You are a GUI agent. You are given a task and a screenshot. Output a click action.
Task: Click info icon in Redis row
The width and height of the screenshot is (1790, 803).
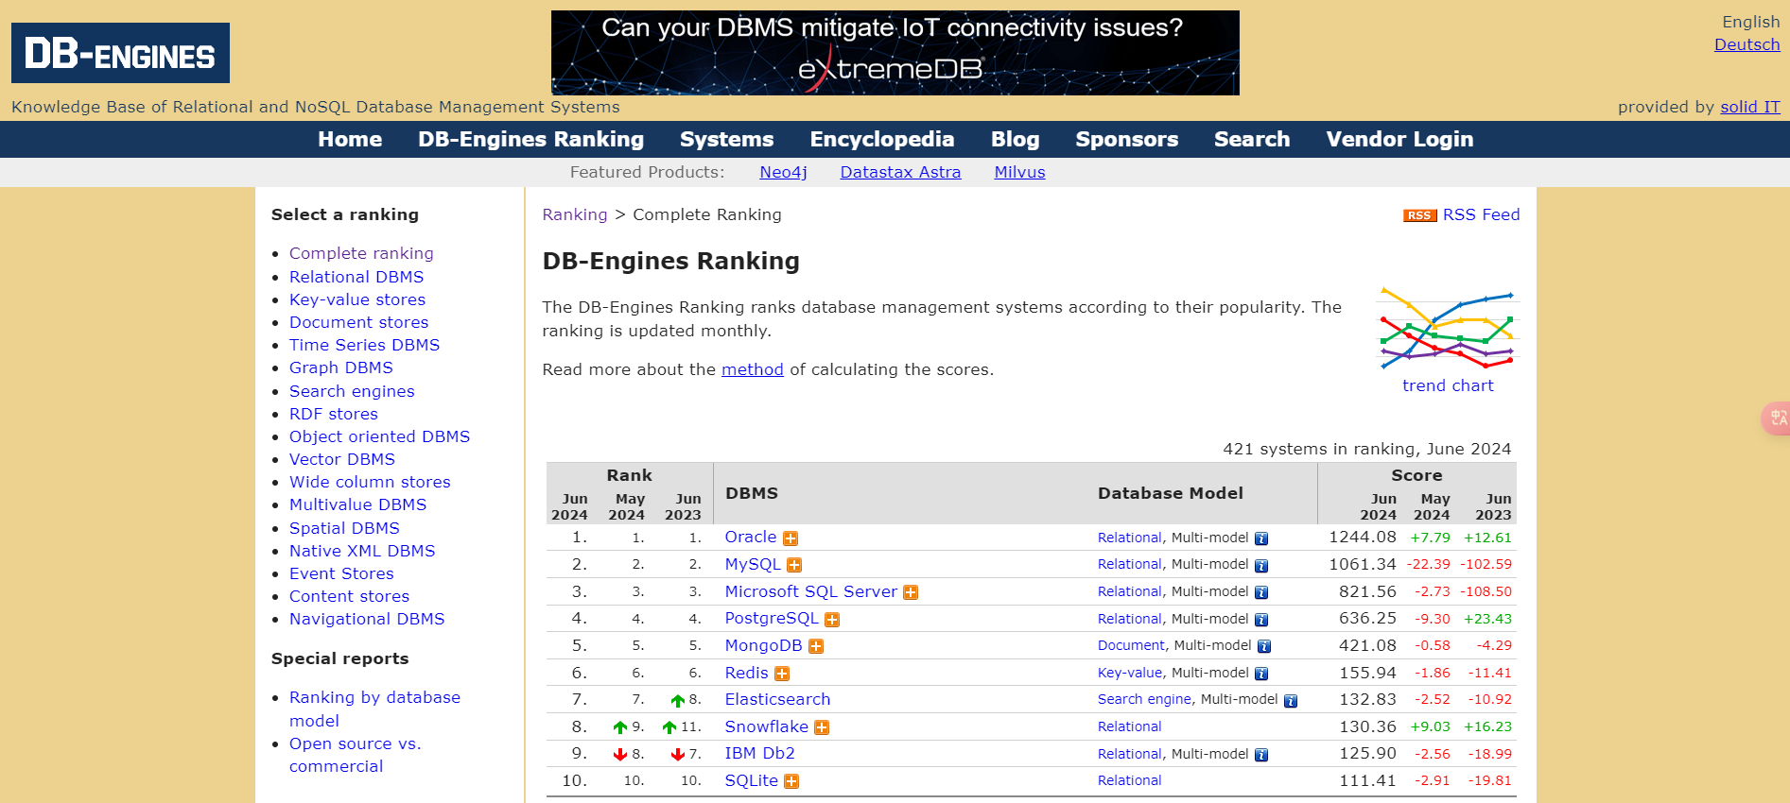click(x=1261, y=674)
